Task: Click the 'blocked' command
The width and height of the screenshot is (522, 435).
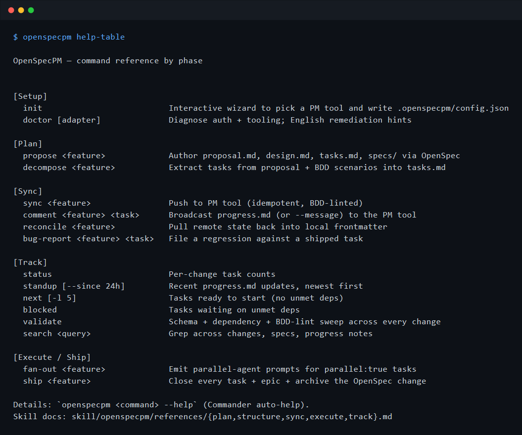Action: click(40, 310)
